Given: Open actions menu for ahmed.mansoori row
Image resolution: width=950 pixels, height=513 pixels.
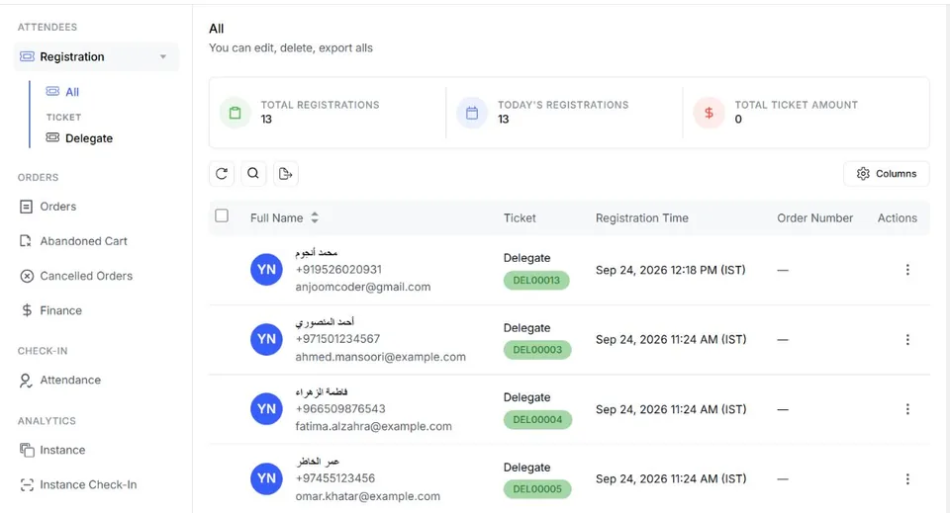Looking at the screenshot, I should click(907, 339).
